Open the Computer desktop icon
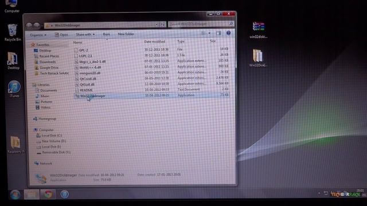Screen dimensions: 367x206 [x=11, y=6]
